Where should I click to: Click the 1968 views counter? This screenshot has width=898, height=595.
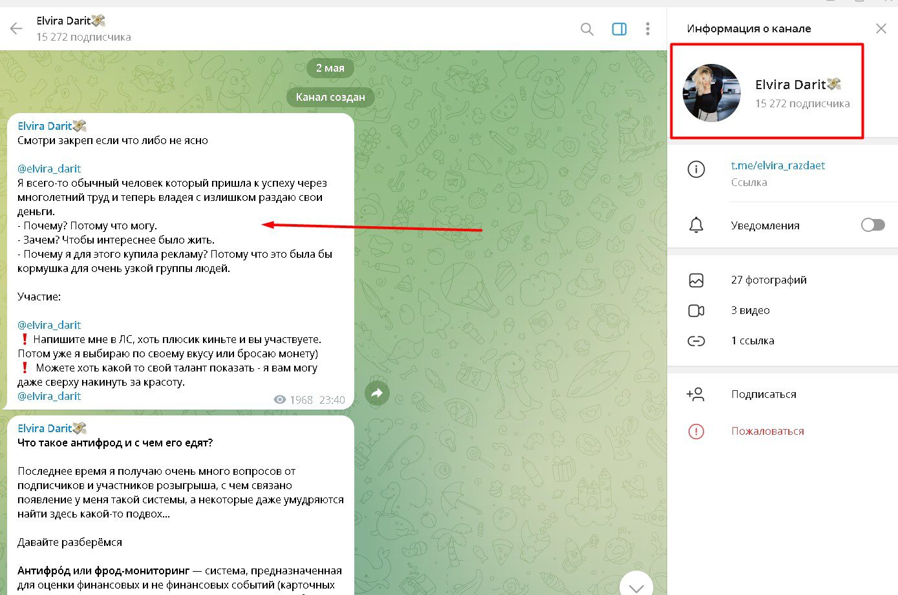[x=294, y=400]
